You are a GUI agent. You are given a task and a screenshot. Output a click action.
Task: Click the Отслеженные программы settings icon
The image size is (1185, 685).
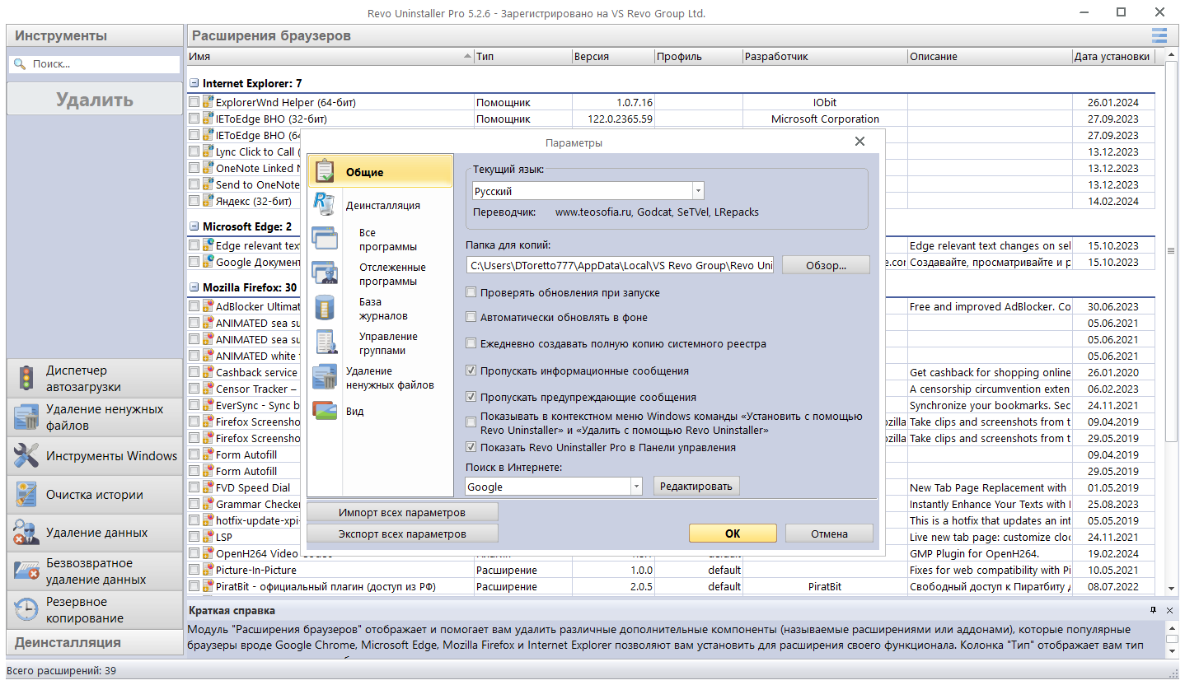[x=325, y=273]
